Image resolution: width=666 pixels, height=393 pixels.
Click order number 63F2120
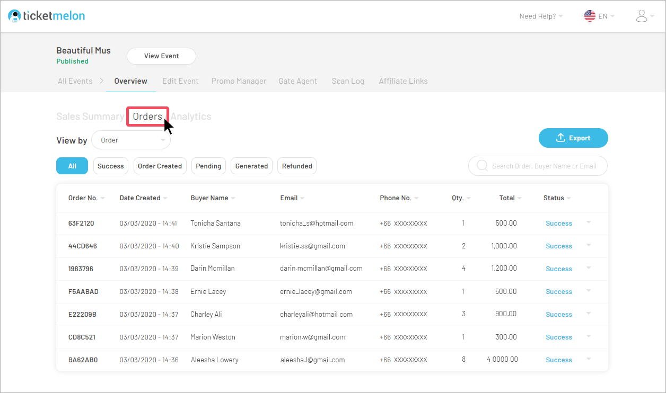point(81,224)
